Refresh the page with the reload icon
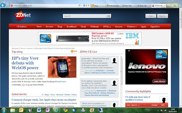 pyautogui.click(x=86, y=5)
